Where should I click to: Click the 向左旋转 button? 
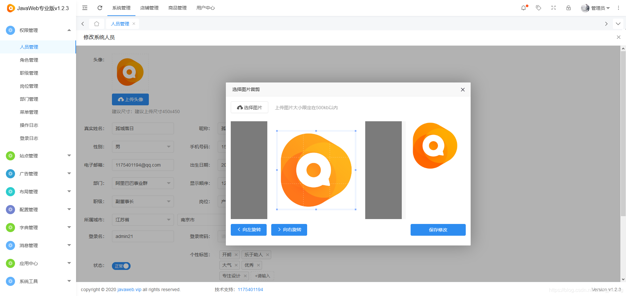pos(249,230)
